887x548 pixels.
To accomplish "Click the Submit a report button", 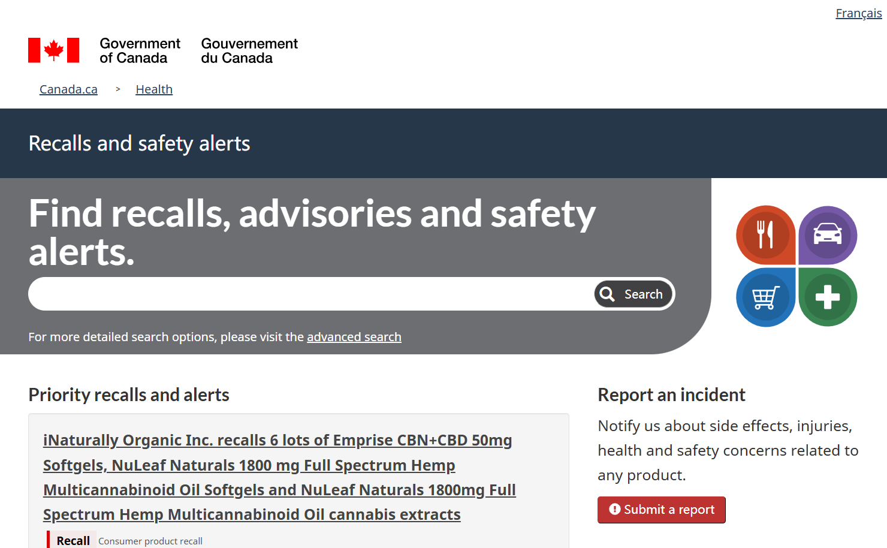I will (x=662, y=510).
